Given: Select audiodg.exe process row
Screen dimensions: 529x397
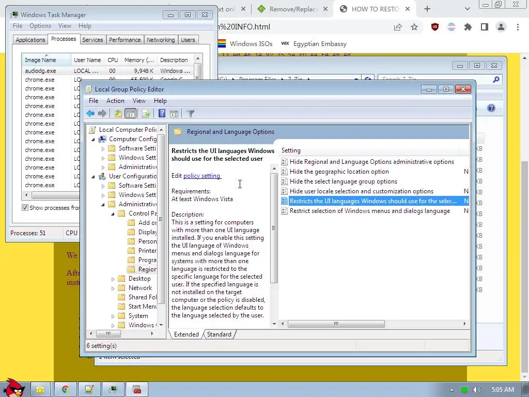Looking at the screenshot, I should point(108,71).
